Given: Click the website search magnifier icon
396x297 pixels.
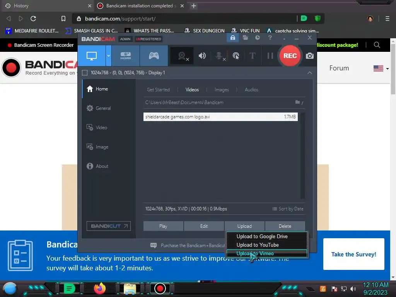Looking at the screenshot, I should tap(377, 45).
